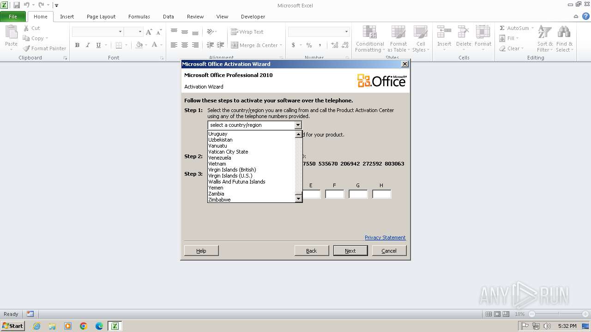Screen dimensions: 591x332
Task: Switch to the Developer tab
Action: pyautogui.click(x=253, y=17)
